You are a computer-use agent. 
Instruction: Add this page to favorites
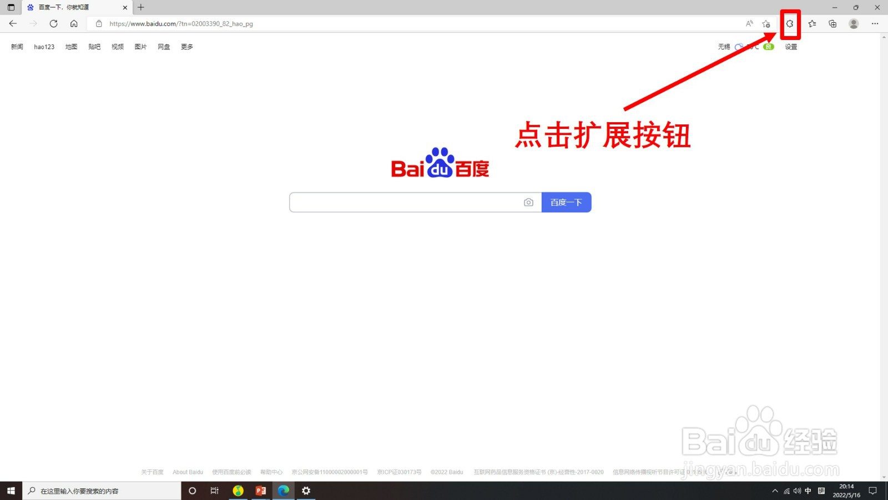pyautogui.click(x=766, y=23)
